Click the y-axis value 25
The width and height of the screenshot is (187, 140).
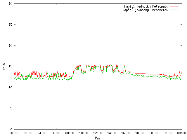[11, 24]
